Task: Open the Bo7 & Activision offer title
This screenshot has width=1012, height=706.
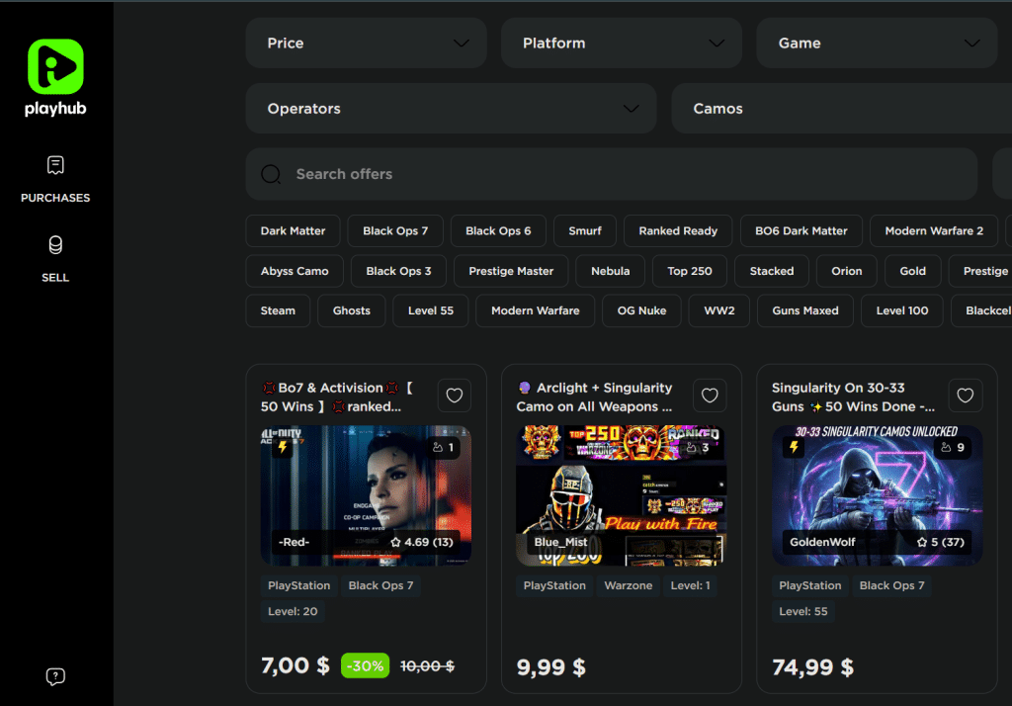Action: (339, 397)
